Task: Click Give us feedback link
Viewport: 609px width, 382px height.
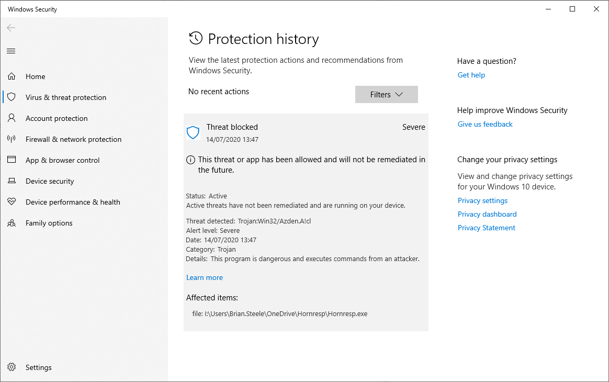Action: coord(484,124)
